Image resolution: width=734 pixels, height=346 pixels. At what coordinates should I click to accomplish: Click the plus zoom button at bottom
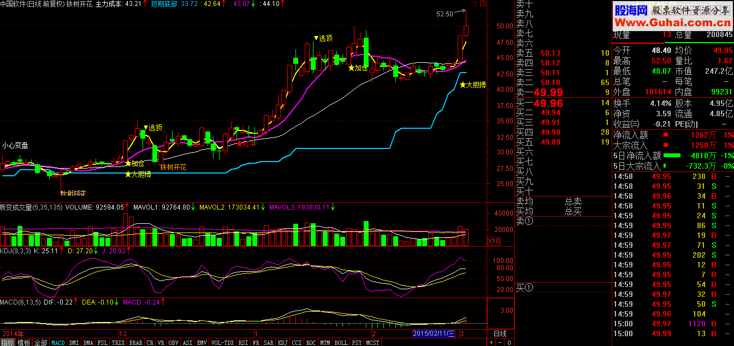[x=491, y=342]
